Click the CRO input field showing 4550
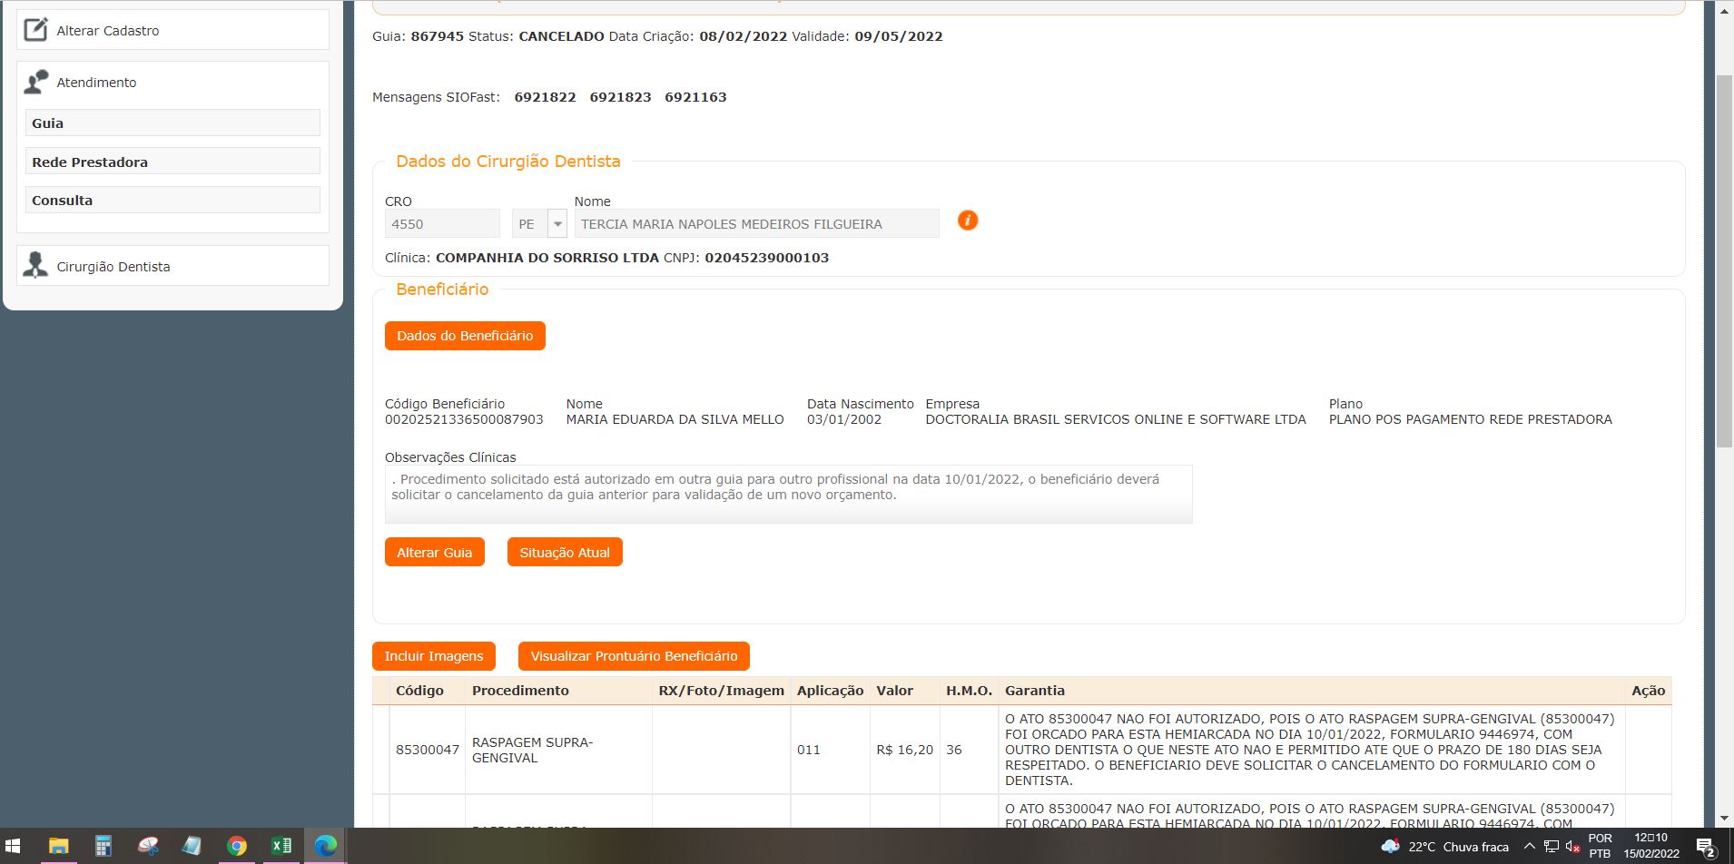 click(x=442, y=223)
